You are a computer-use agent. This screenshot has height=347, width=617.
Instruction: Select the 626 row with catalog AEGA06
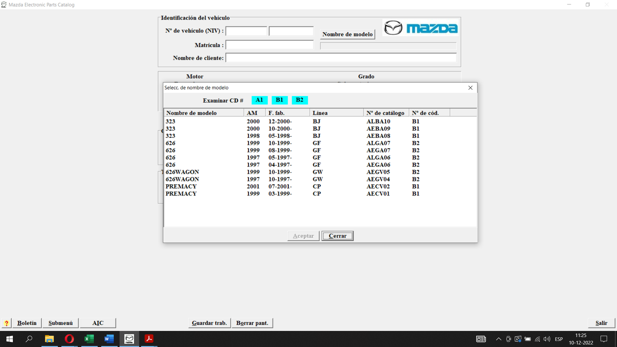[x=320, y=165]
